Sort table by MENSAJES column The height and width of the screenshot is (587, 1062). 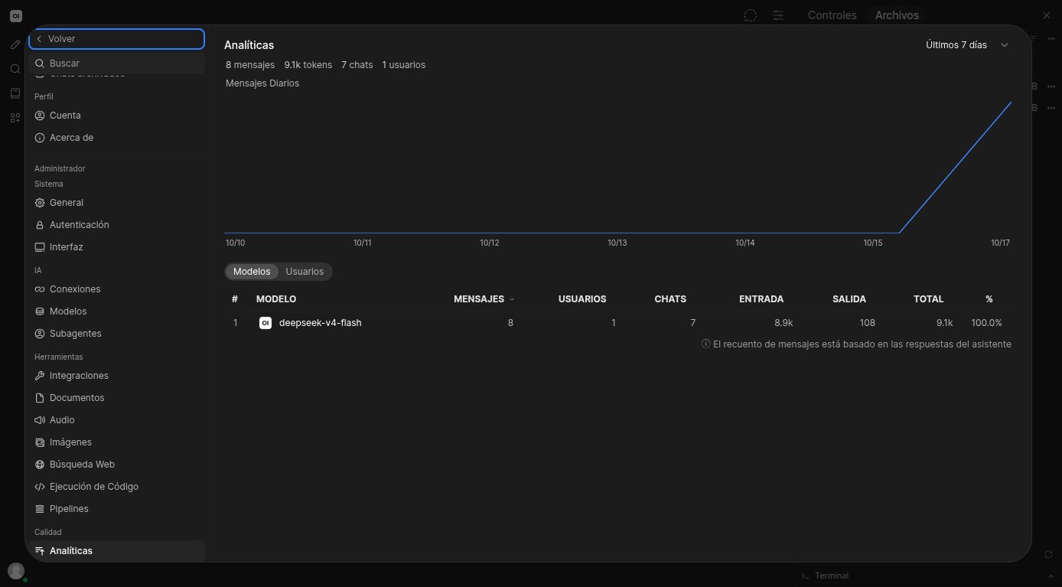click(x=484, y=299)
